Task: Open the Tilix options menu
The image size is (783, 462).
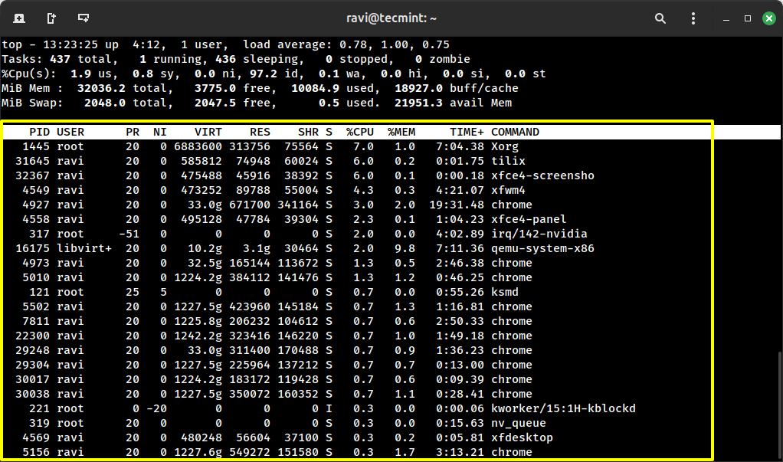Action: [693, 18]
